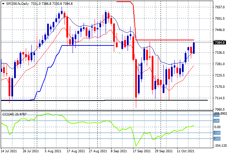This screenshot has height=155, width=227.
Task: Click the 7501.5 price axis label
Action: [x=220, y=18]
